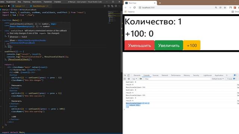Click the red Уменьшить button

click(x=139, y=45)
